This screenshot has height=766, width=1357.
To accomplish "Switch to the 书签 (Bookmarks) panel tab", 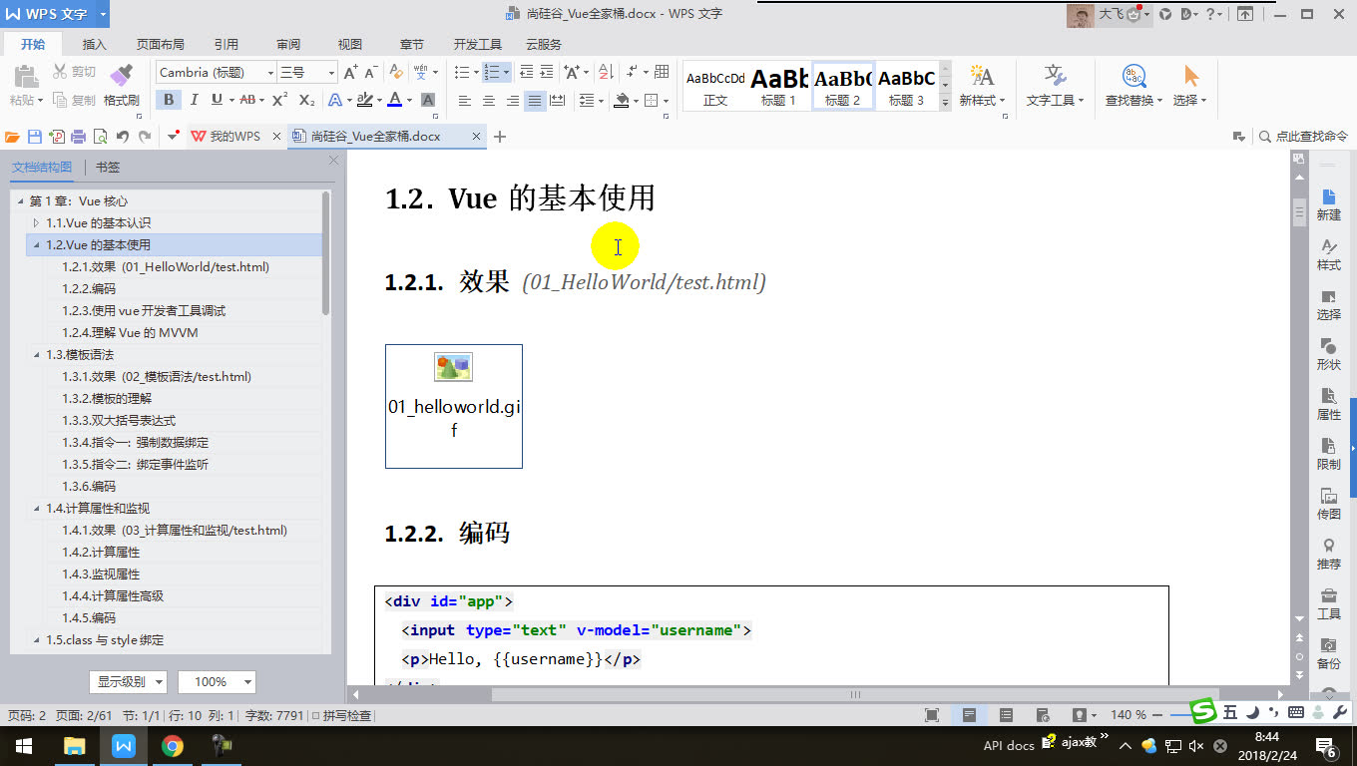I will coord(107,167).
